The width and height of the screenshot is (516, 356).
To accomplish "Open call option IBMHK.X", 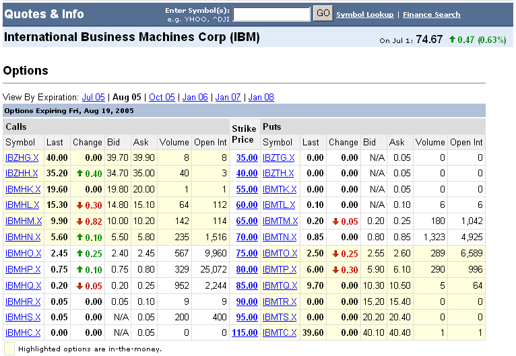I will coord(23,189).
